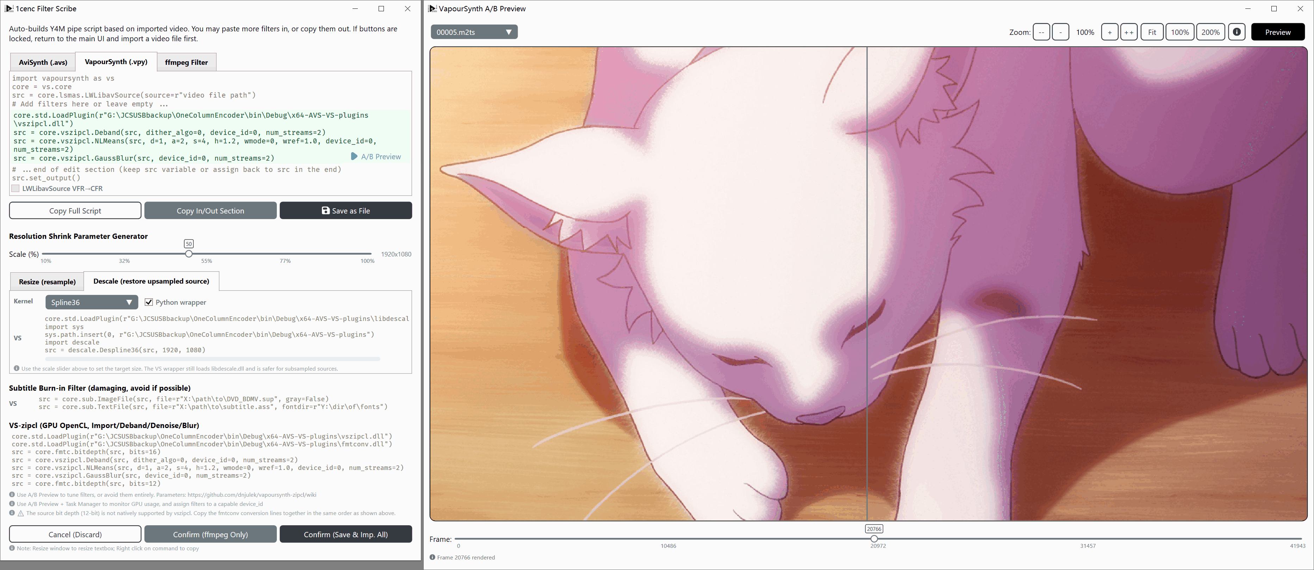Click the '1920x1080' resolution text
The width and height of the screenshot is (1314, 570).
coord(396,254)
